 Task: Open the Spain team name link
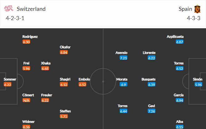185,9
